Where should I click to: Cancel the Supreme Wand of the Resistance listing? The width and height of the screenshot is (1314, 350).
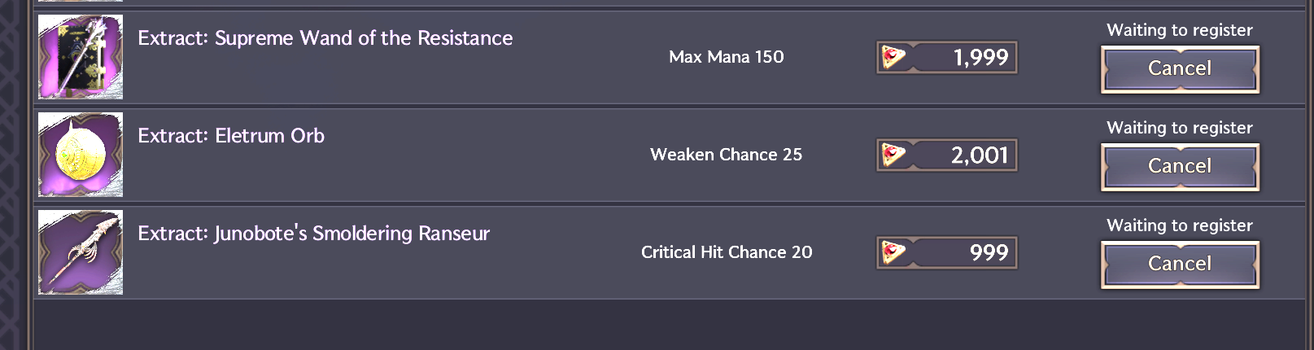[x=1180, y=69]
